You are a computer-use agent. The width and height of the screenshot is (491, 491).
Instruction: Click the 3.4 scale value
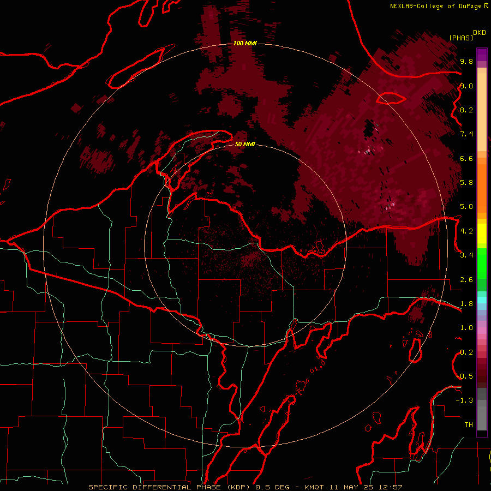pos(466,255)
